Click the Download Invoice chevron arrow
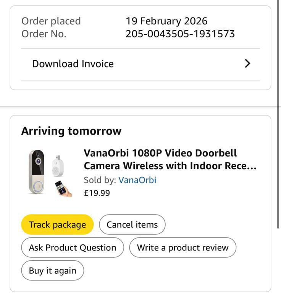This screenshot has width=281, height=295. tap(247, 64)
